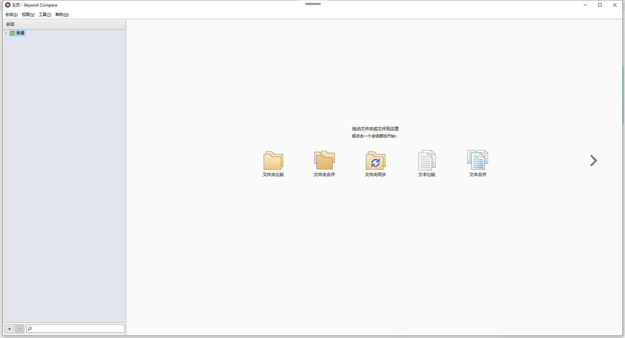Start a 文本合并 text merge session
This screenshot has height=338, width=625.
tap(478, 160)
